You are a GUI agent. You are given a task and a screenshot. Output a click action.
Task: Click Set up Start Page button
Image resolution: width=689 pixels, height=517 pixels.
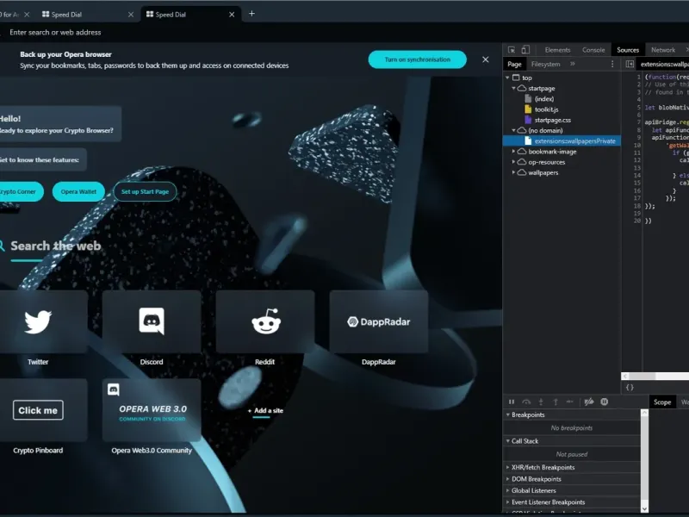pyautogui.click(x=145, y=191)
